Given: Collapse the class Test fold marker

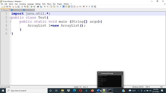Looking at the screenshot, I should (10, 18).
